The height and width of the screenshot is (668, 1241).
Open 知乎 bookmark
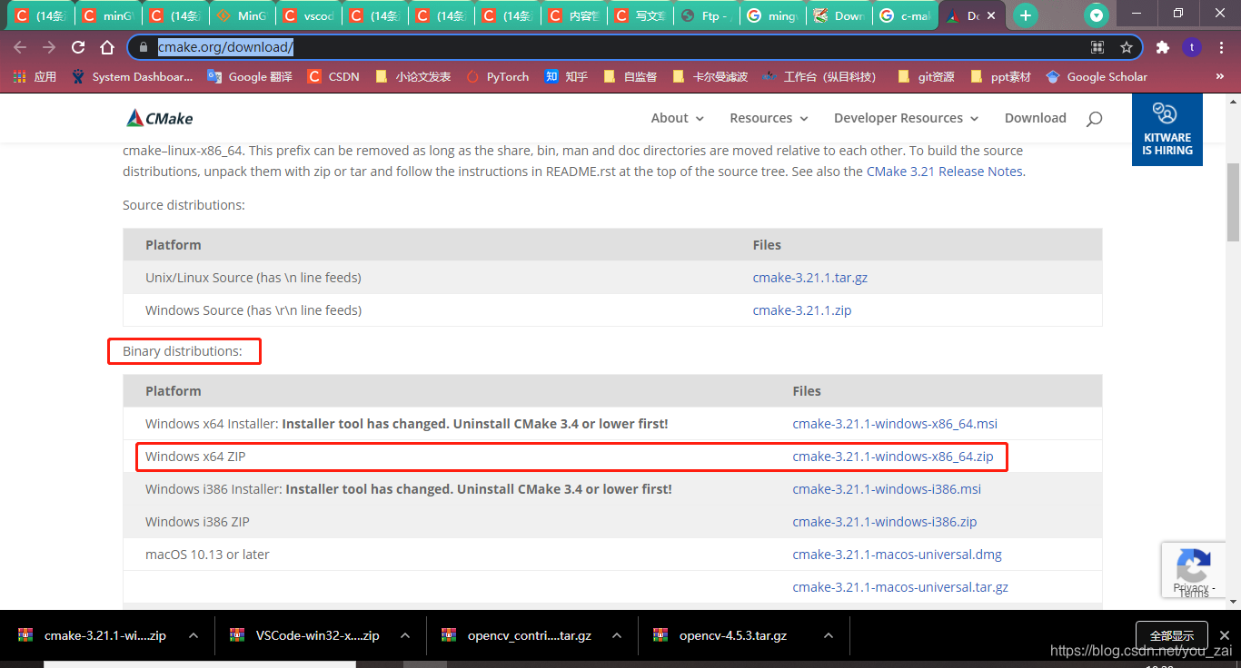tap(566, 77)
